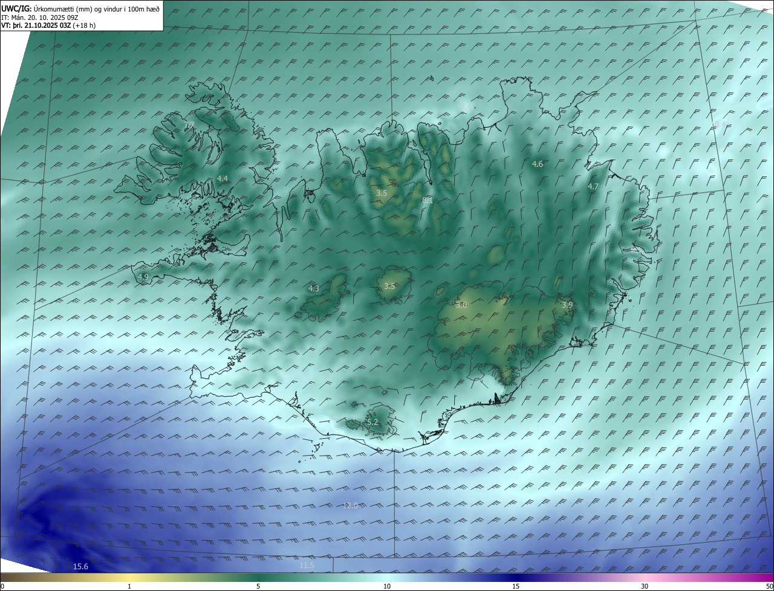The image size is (774, 591).
Task: Click the 7.7 value on the Westfjords
Action: [x=189, y=125]
